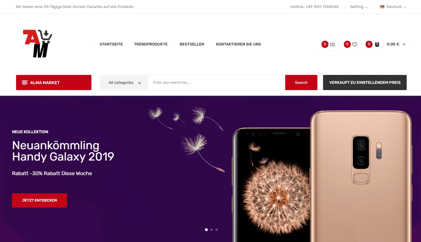This screenshot has width=421, height=242.
Task: Open the Deutsch language selector
Action: coord(393,7)
